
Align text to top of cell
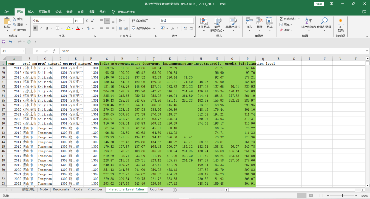click(101, 21)
